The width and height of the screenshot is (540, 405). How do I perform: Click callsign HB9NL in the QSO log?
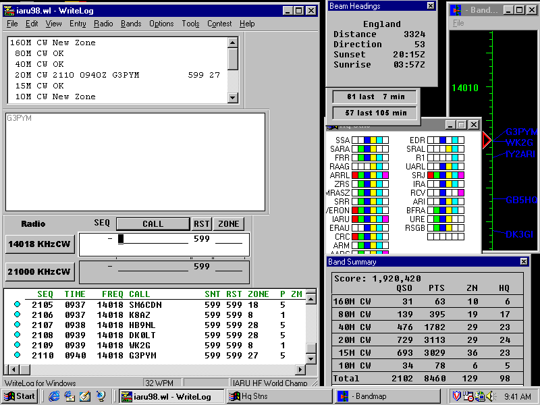pyautogui.click(x=142, y=325)
